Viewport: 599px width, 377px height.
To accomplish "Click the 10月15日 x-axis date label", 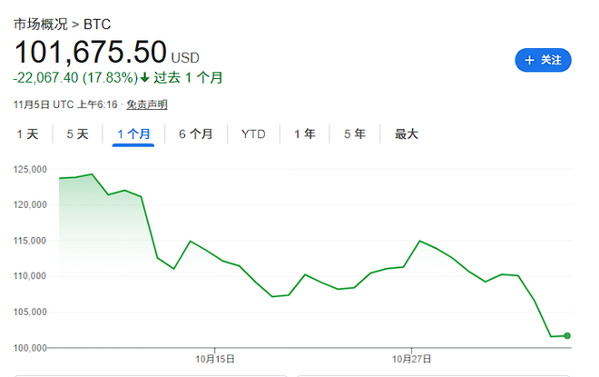I will click(x=214, y=359).
